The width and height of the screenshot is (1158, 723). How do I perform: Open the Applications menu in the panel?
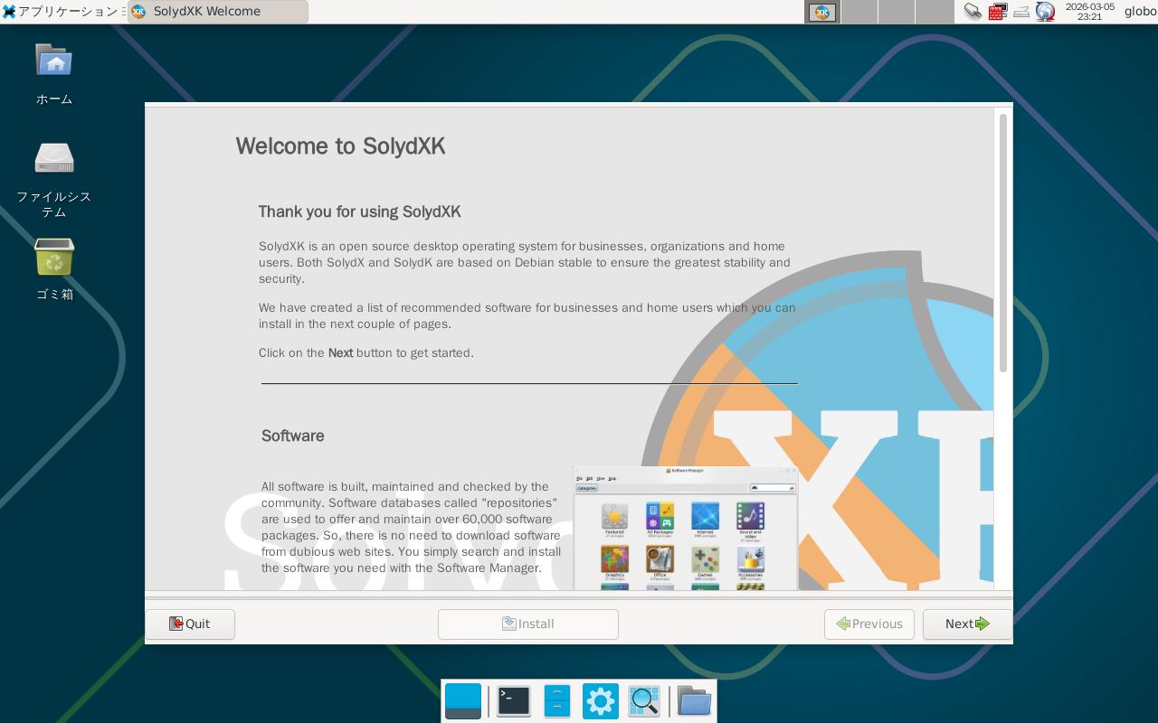(x=62, y=12)
